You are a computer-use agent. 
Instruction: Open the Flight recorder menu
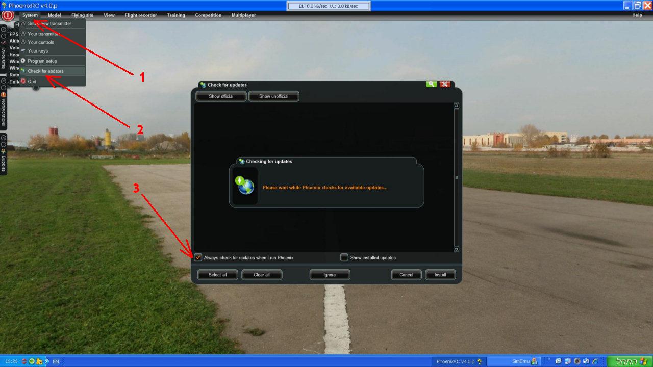(141, 15)
